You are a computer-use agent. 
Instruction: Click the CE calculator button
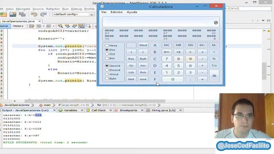[179, 52]
